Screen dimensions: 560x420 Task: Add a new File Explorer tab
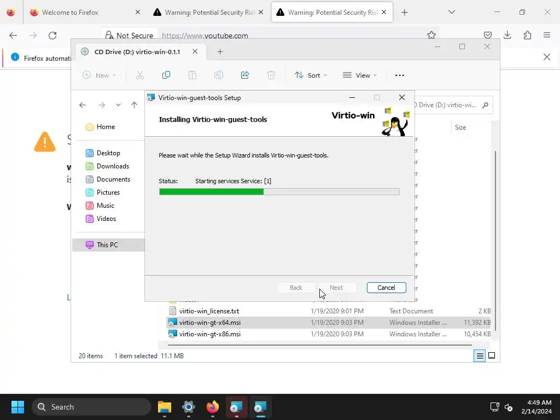tap(220, 52)
